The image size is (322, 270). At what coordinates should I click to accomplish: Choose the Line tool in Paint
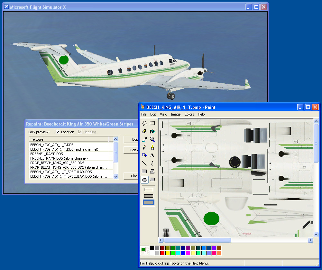tap(144, 163)
